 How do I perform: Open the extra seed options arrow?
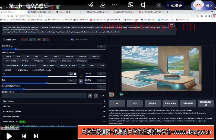pyautogui.click(x=103, y=96)
